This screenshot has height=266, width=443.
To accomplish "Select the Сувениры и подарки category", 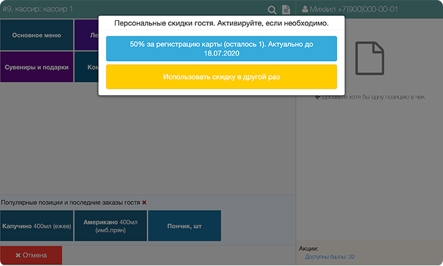I will pos(36,67).
